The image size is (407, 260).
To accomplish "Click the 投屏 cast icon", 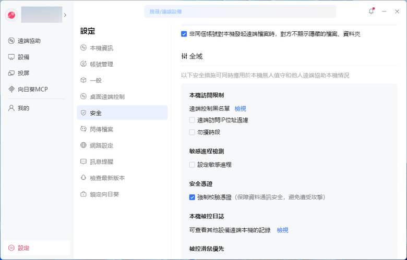I will pos(11,73).
